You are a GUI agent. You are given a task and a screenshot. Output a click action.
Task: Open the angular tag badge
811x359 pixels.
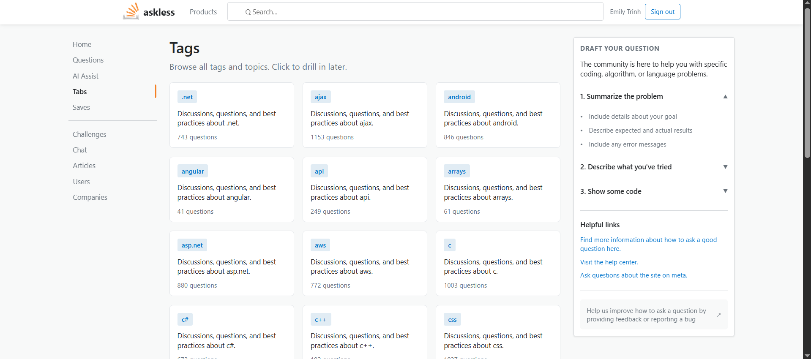(193, 171)
